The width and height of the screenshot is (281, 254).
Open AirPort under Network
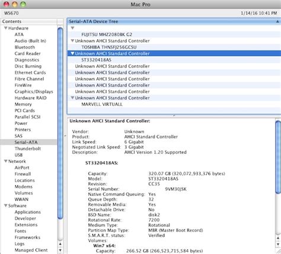(22, 168)
